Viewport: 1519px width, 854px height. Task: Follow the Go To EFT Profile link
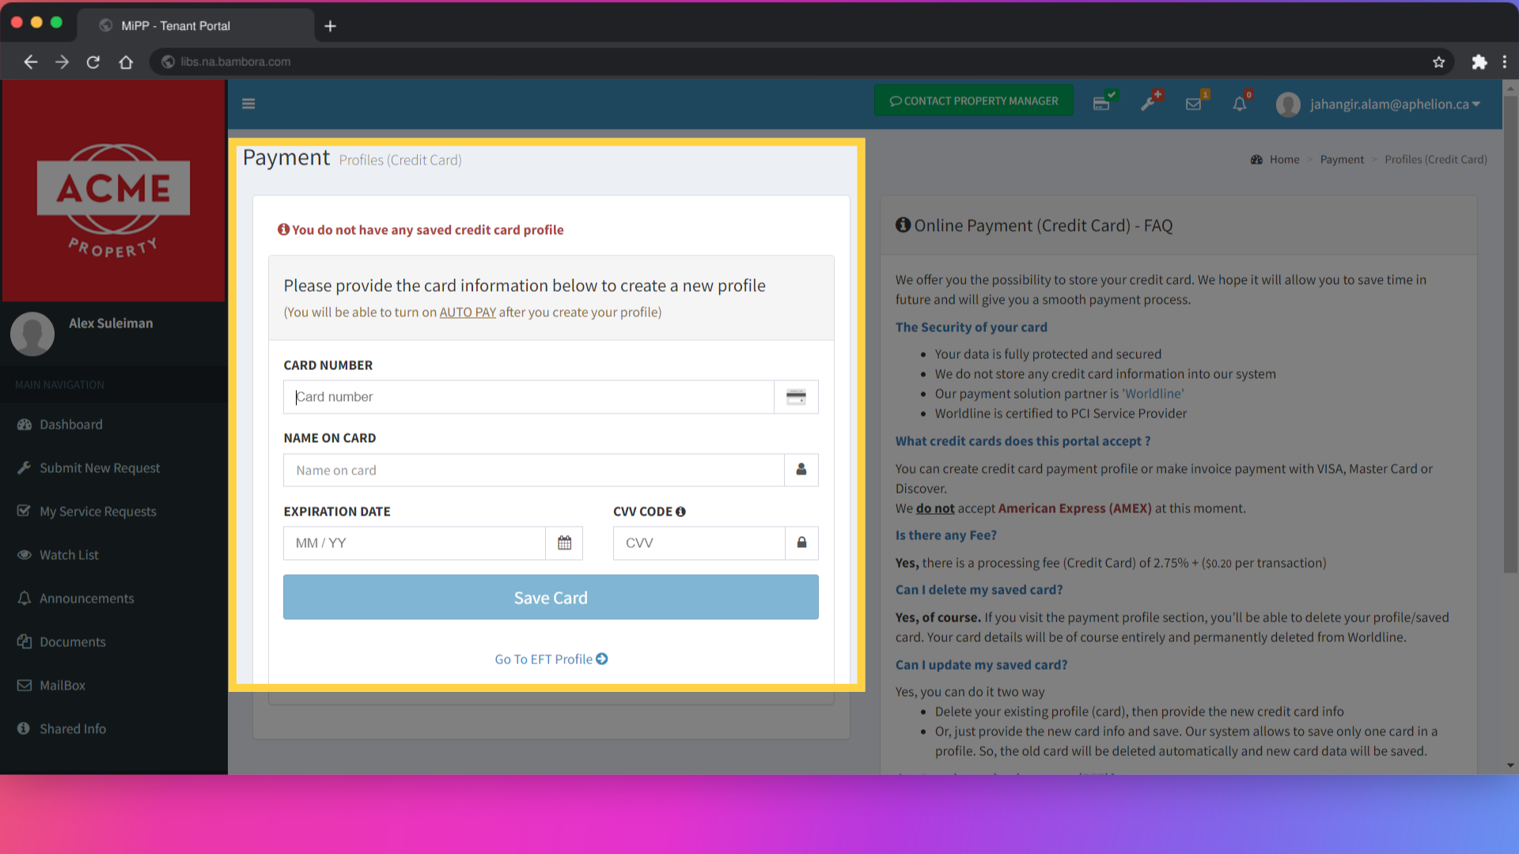(551, 659)
